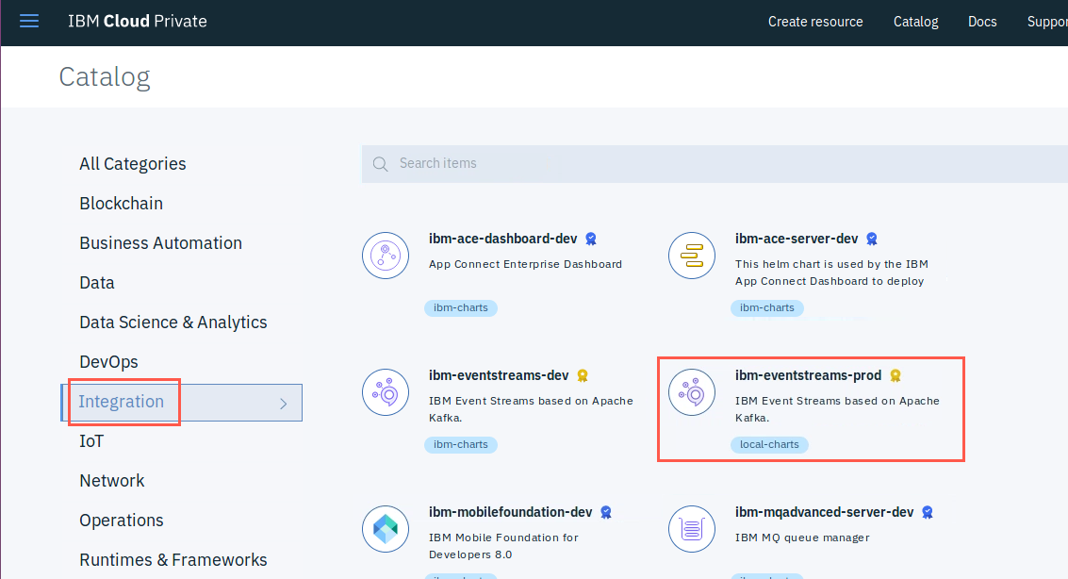Screen dimensions: 1068x579
Task: Click ibm-charts tag under ibm-eventstreams-dev
Action: point(460,445)
